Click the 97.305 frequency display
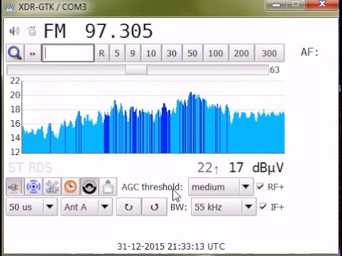 click(x=119, y=31)
